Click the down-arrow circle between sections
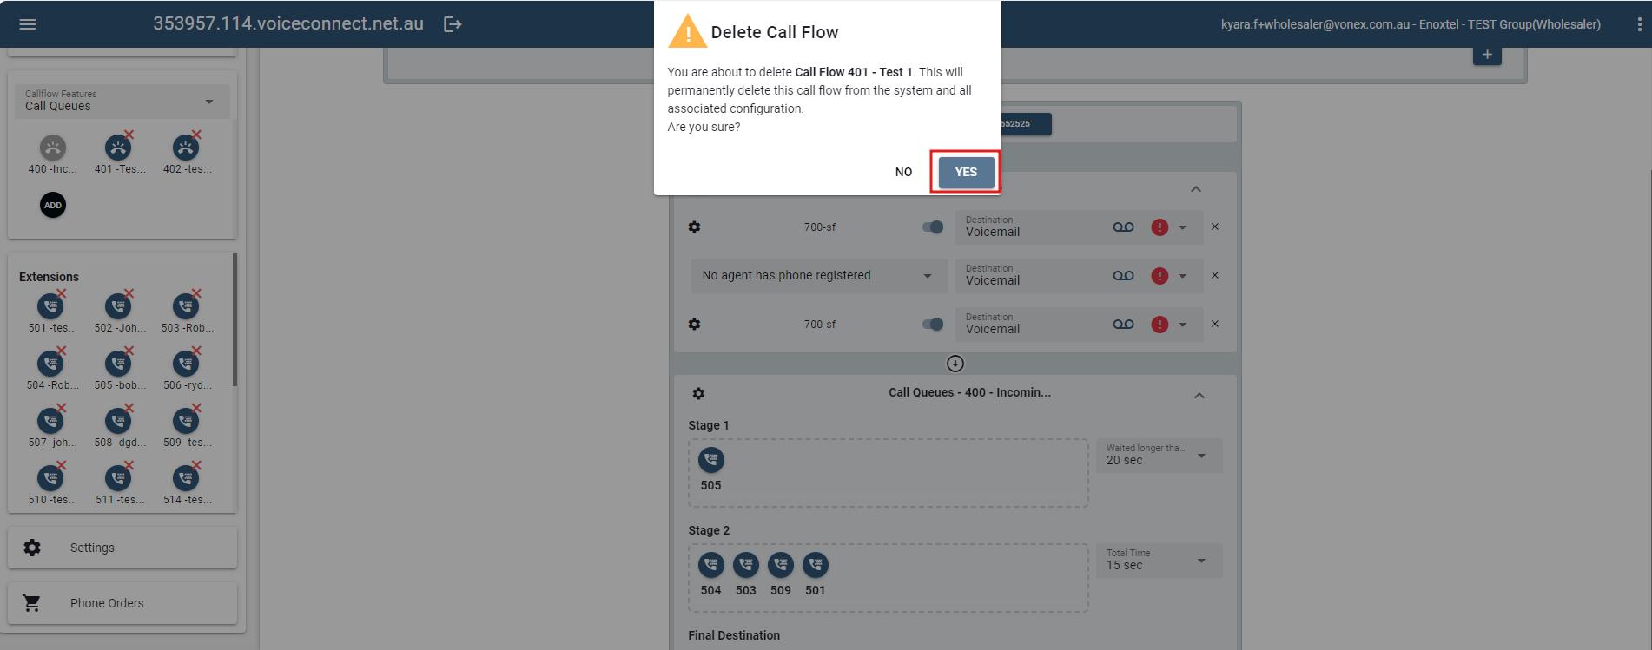This screenshot has width=1652, height=650. coord(955,364)
